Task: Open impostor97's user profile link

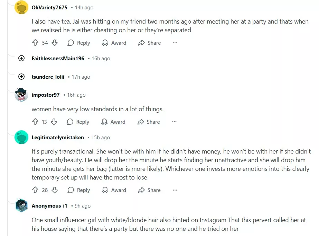Action: pos(46,95)
